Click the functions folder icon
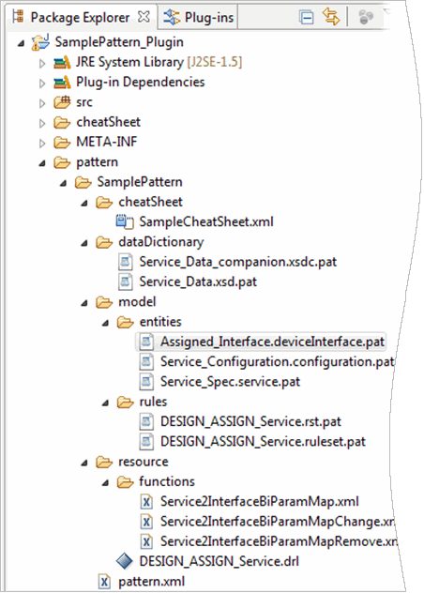Screen dimensions: 424x593 (x=125, y=482)
